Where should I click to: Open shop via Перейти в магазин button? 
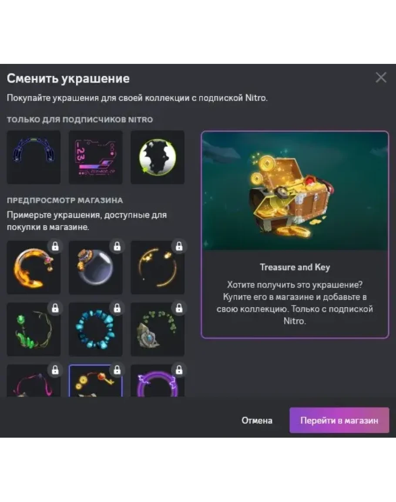coord(339,420)
